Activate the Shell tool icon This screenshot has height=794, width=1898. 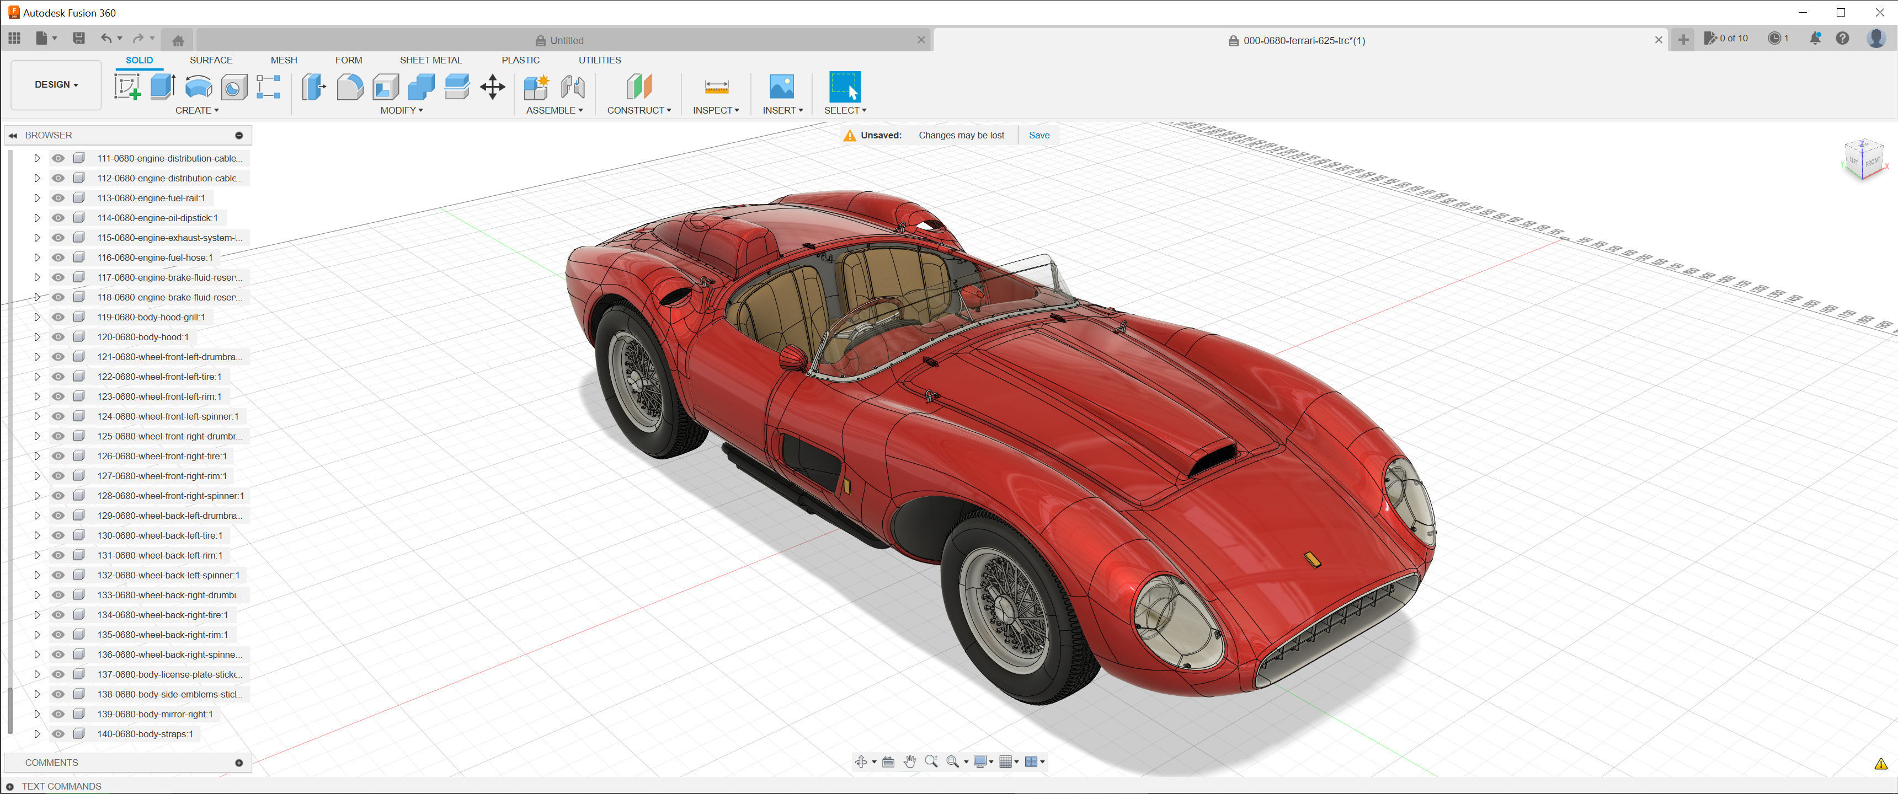(385, 87)
